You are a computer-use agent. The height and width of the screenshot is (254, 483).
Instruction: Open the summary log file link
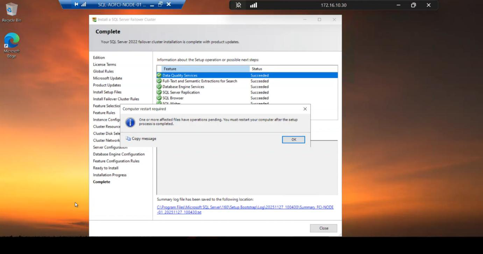245,210
